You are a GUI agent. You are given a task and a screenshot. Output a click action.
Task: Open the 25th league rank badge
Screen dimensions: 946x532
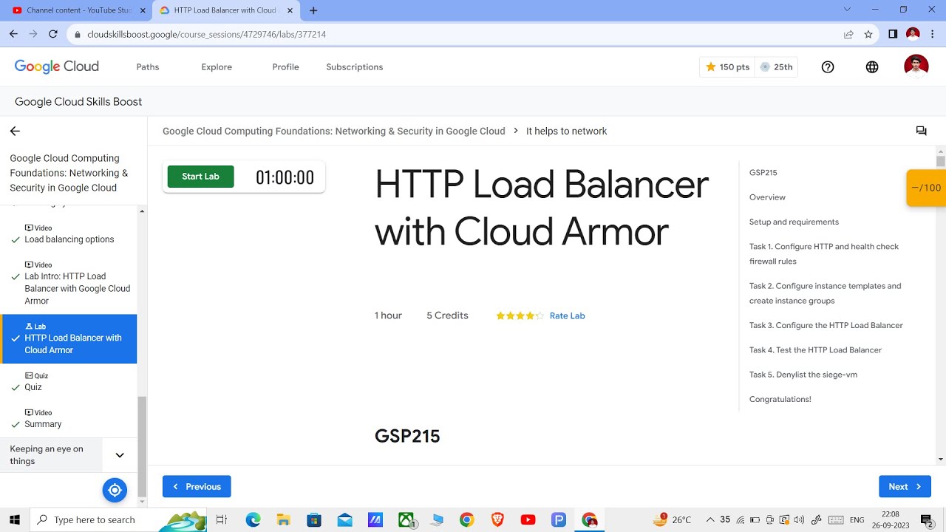pyautogui.click(x=776, y=66)
